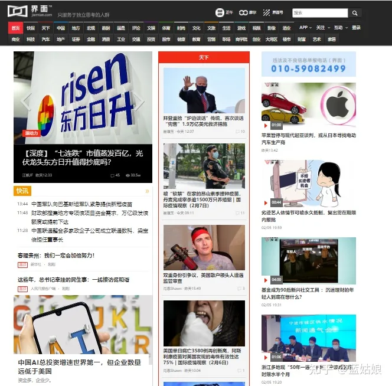The width and height of the screenshot is (392, 386).
Task: Open news flash about 巴基斯坦 vaccine
Action: tap(81, 204)
